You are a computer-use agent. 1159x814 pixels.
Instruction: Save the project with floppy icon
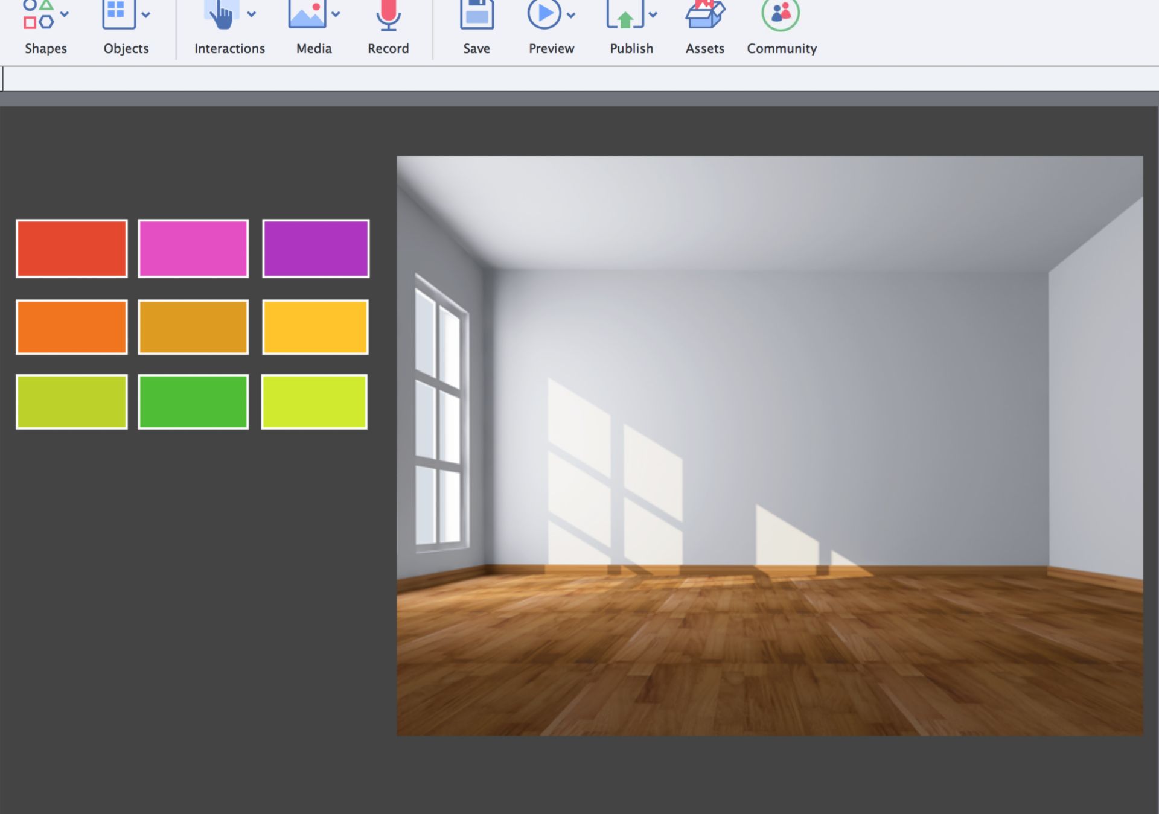(477, 14)
